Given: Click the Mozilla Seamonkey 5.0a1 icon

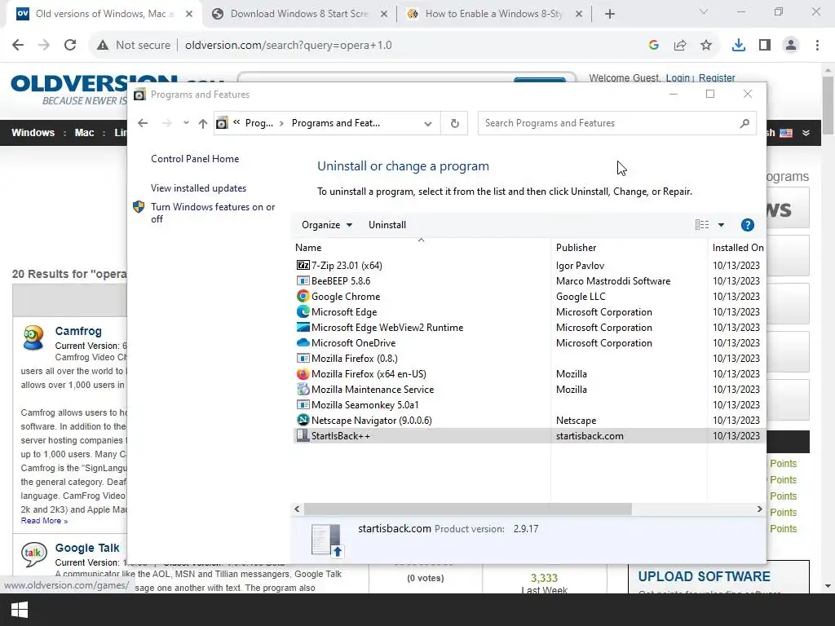Looking at the screenshot, I should coord(303,404).
